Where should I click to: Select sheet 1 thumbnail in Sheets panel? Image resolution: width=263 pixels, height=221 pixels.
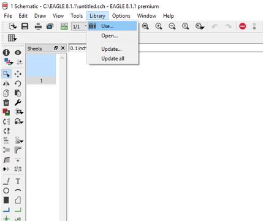pyautogui.click(x=41, y=69)
